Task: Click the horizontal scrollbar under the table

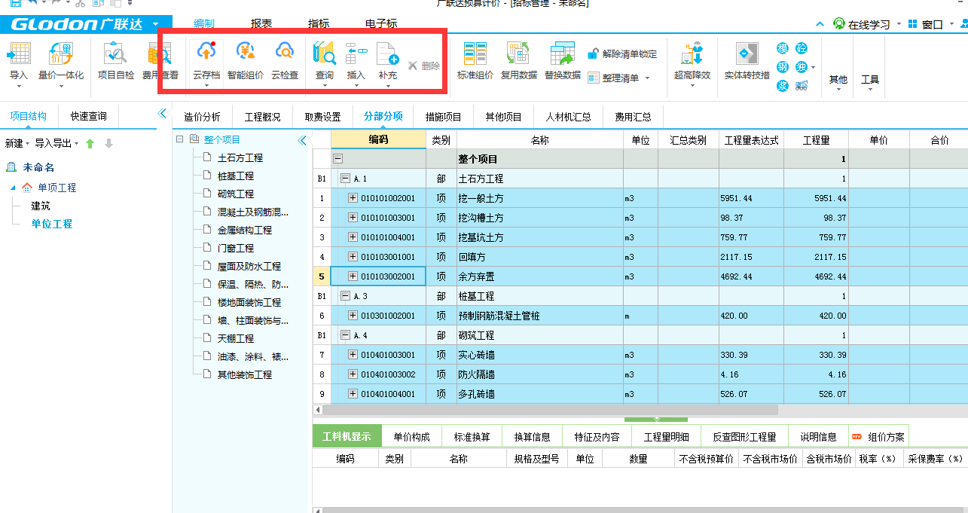Action: point(550,410)
